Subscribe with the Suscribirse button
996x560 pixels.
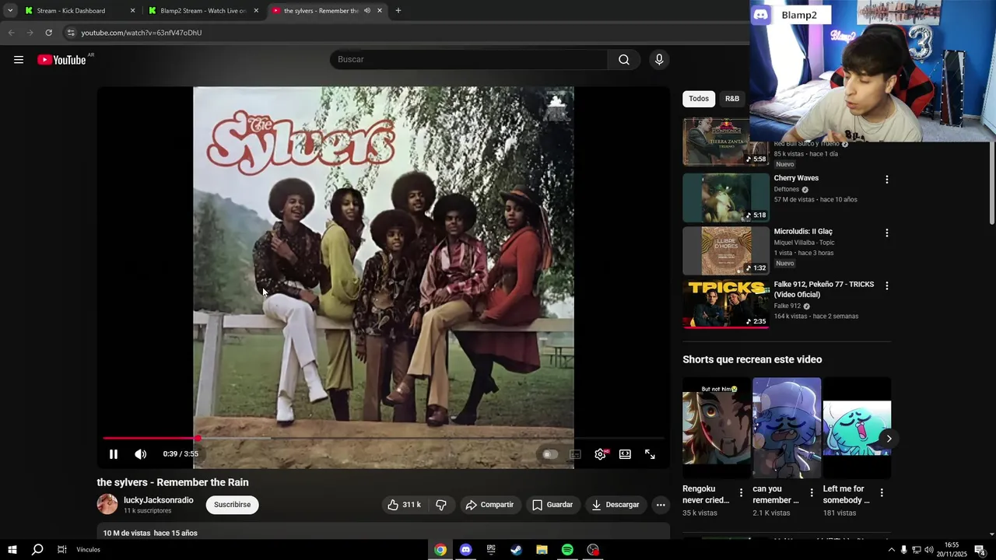pyautogui.click(x=232, y=505)
